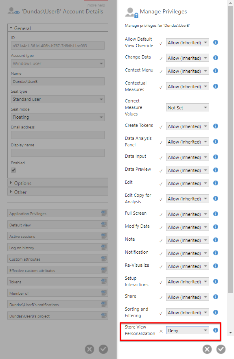Submit account details with the left checkmark

103,349
